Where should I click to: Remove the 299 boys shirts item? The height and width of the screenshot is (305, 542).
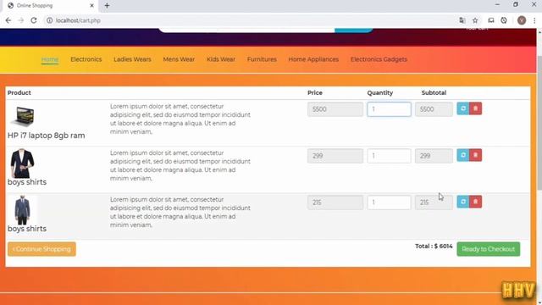point(476,155)
